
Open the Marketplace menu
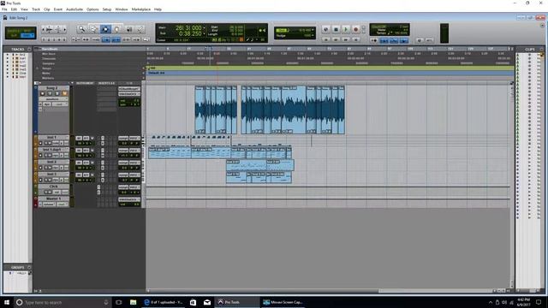140,9
